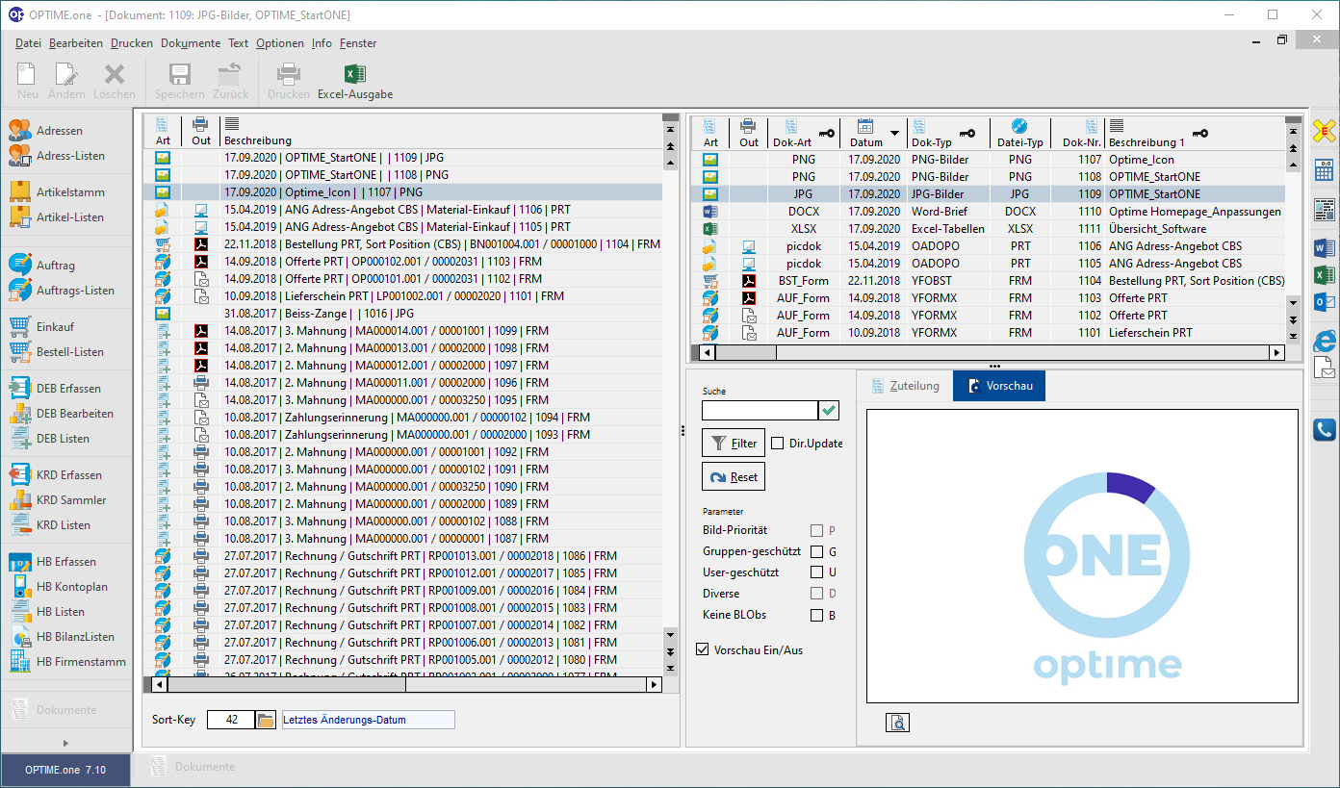The height and width of the screenshot is (788, 1340).
Task: Select row Lieferschein PRT LP001002.001
Action: (403, 295)
